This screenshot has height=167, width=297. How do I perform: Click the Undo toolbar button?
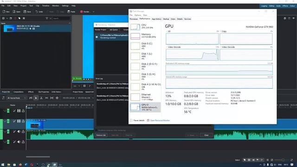coord(39,12)
